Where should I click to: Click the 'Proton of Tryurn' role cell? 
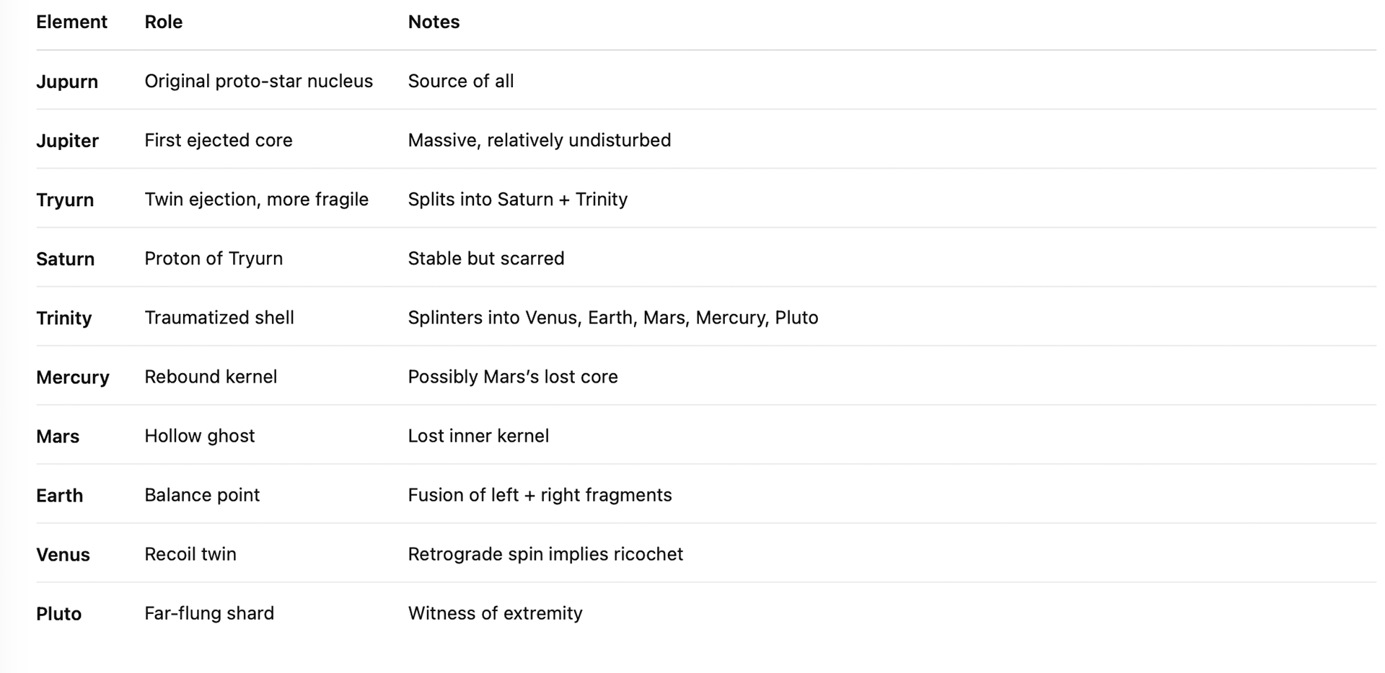(x=214, y=259)
